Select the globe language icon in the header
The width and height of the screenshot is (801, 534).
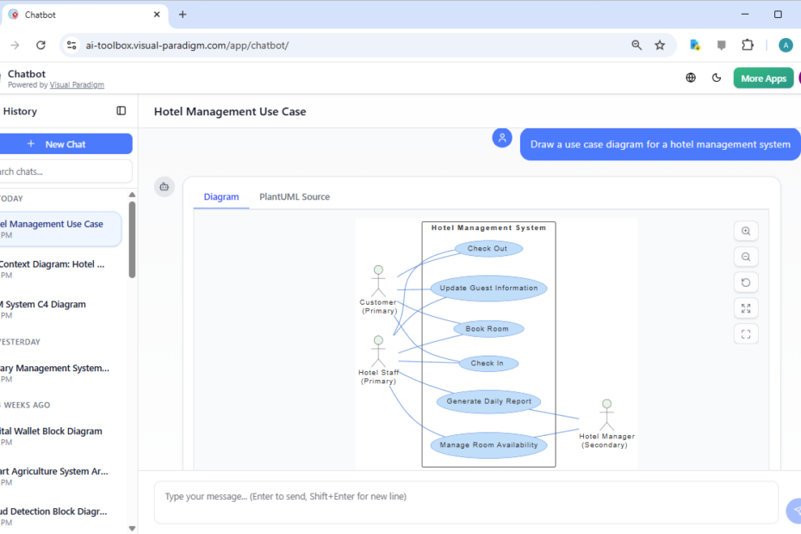click(690, 78)
